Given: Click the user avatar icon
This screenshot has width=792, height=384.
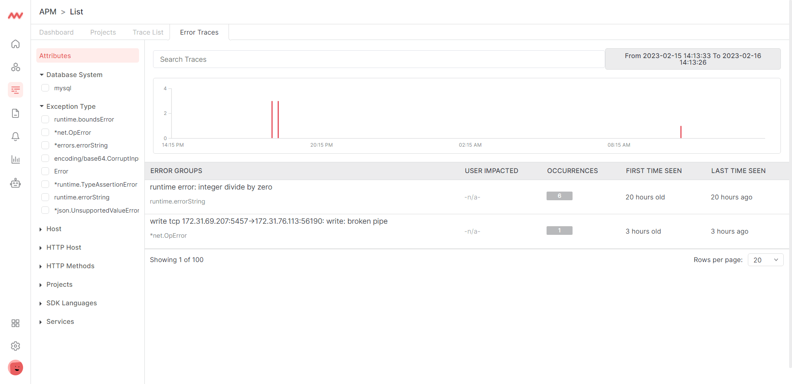Looking at the screenshot, I should pyautogui.click(x=15, y=368).
